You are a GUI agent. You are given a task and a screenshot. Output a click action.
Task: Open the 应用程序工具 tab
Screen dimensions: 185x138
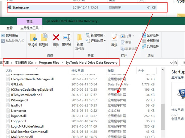click(x=29, y=28)
